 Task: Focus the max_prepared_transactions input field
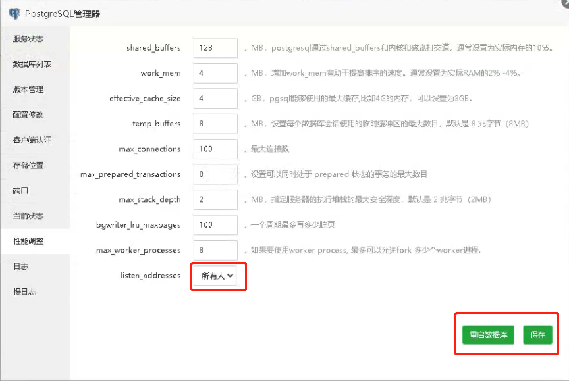coord(215,174)
